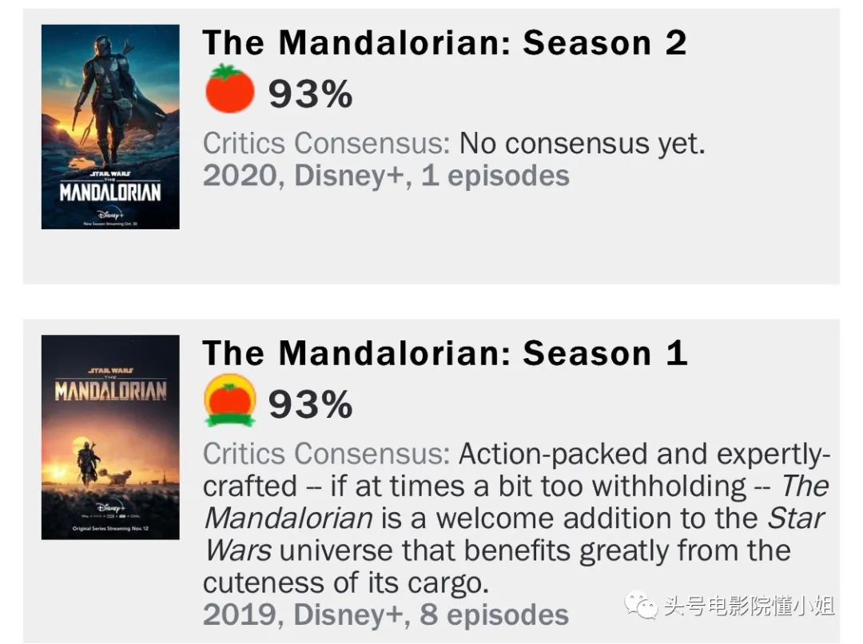Viewport: 863px width, 644px height.
Task: Click the 头号电影院懂小姐 watermark text
Action: pyautogui.click(x=749, y=606)
